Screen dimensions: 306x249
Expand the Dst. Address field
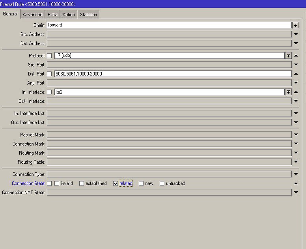pos(296,43)
